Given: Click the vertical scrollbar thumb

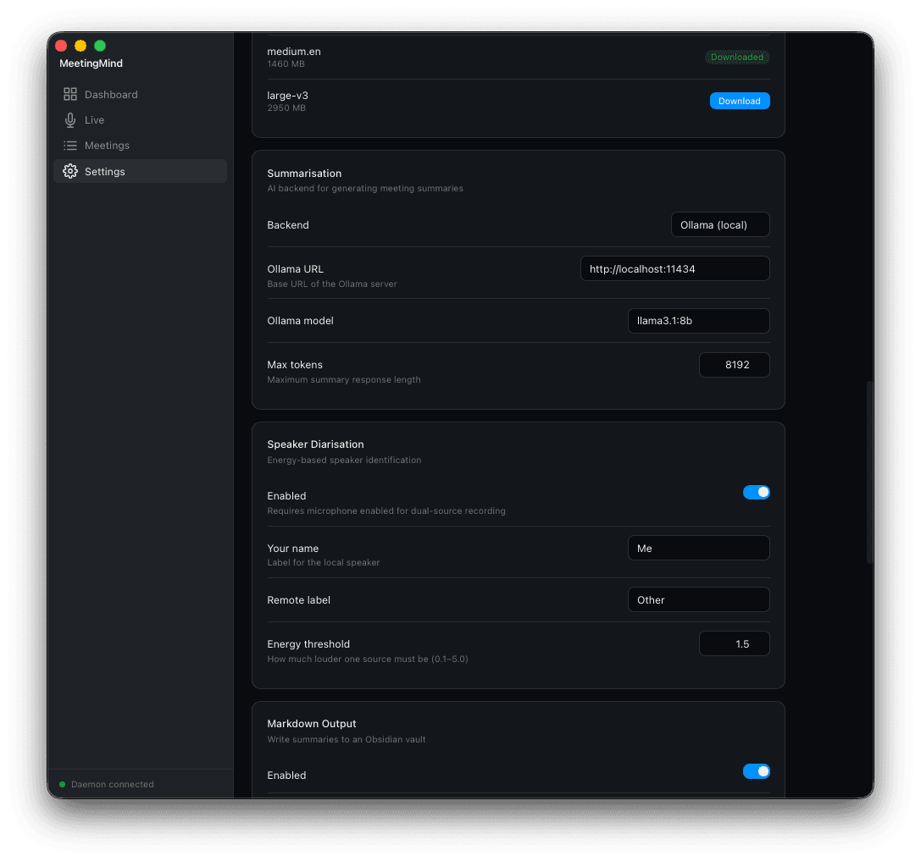Looking at the screenshot, I should click(869, 472).
